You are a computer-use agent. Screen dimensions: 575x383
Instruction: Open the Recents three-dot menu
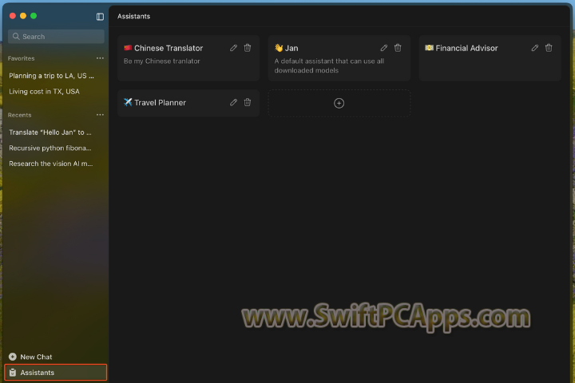point(100,115)
